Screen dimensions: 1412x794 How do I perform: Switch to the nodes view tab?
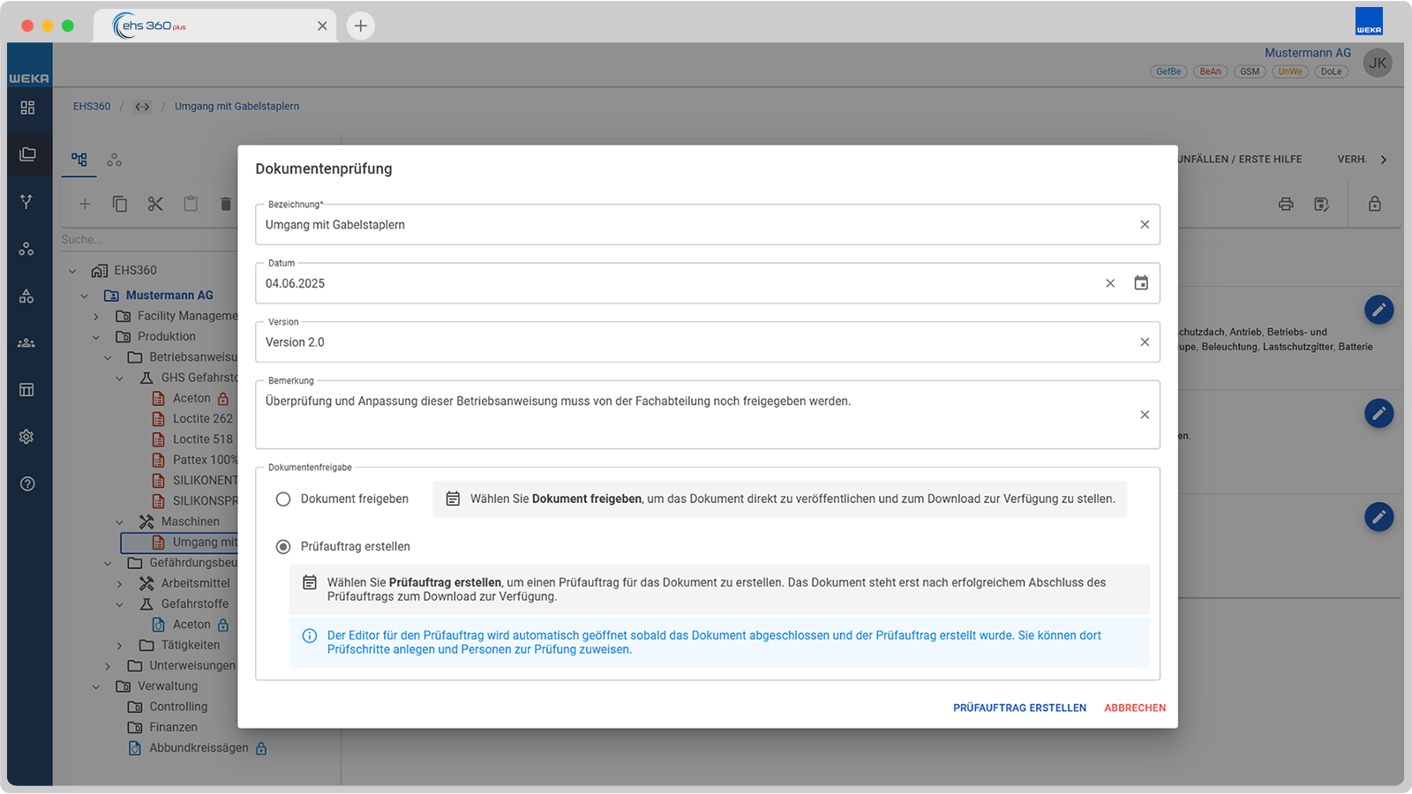114,160
